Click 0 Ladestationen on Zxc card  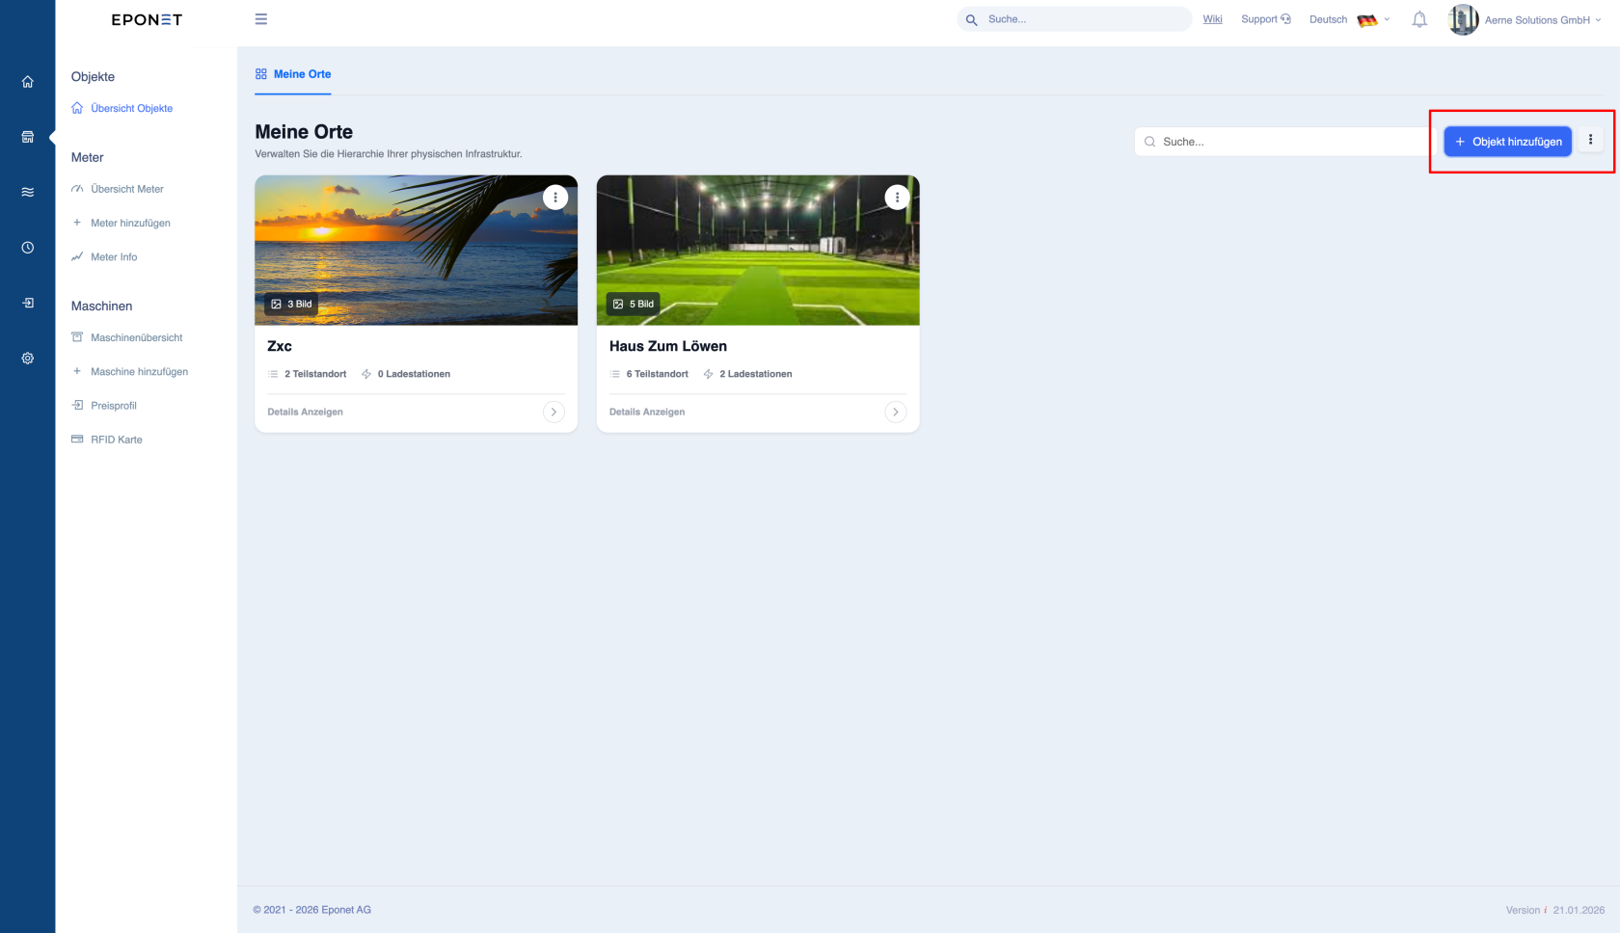coord(406,374)
